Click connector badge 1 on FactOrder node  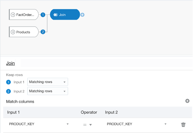(43, 15)
